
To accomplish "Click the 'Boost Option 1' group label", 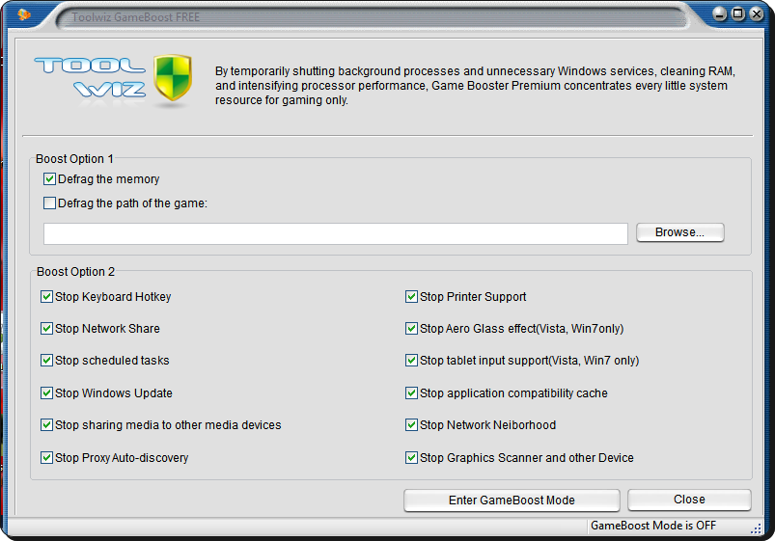I will pyautogui.click(x=74, y=158).
